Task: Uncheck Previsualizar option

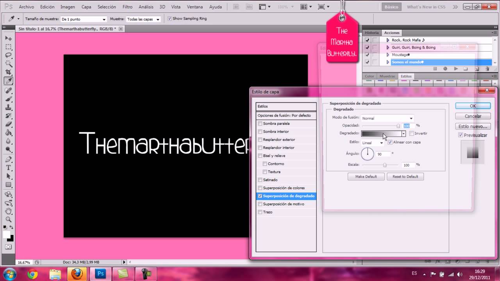Action: tap(461, 135)
